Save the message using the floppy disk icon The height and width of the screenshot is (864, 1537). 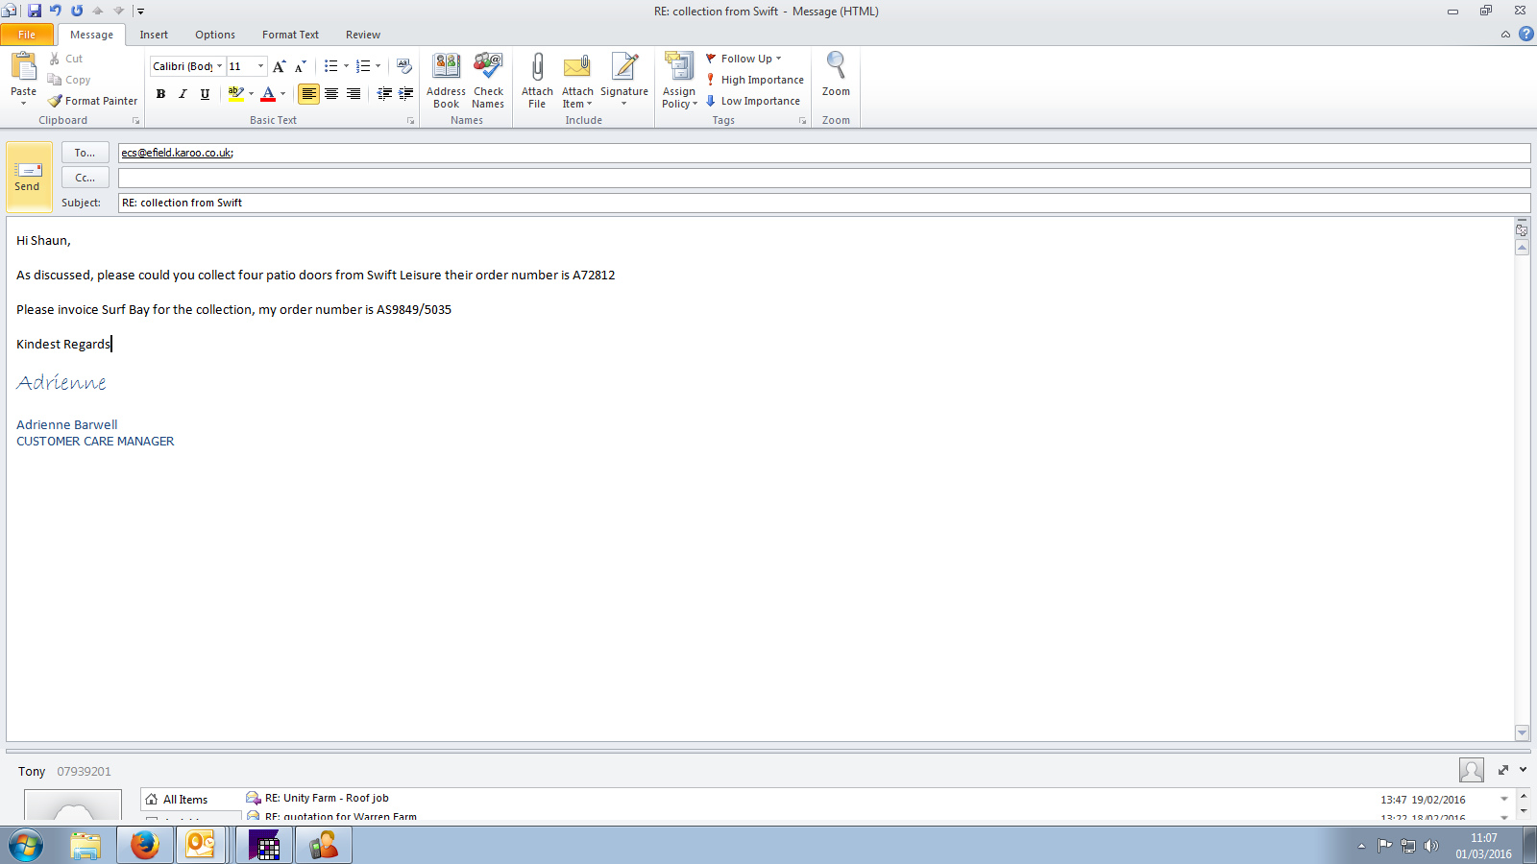tap(35, 11)
